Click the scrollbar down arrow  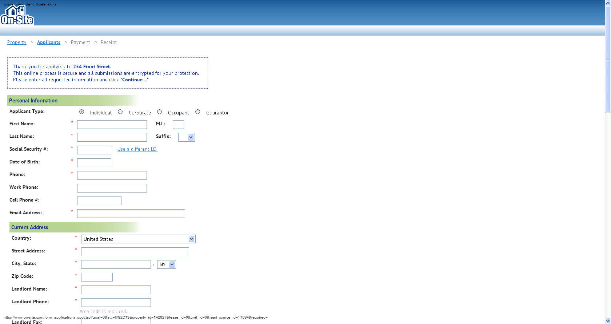click(608, 321)
